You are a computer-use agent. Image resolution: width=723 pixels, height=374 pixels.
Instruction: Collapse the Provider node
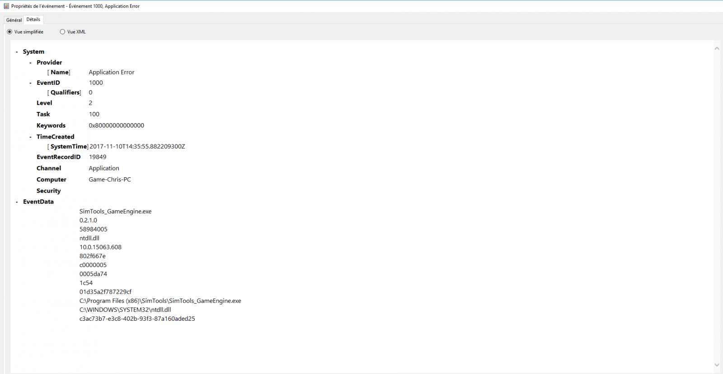click(x=30, y=63)
